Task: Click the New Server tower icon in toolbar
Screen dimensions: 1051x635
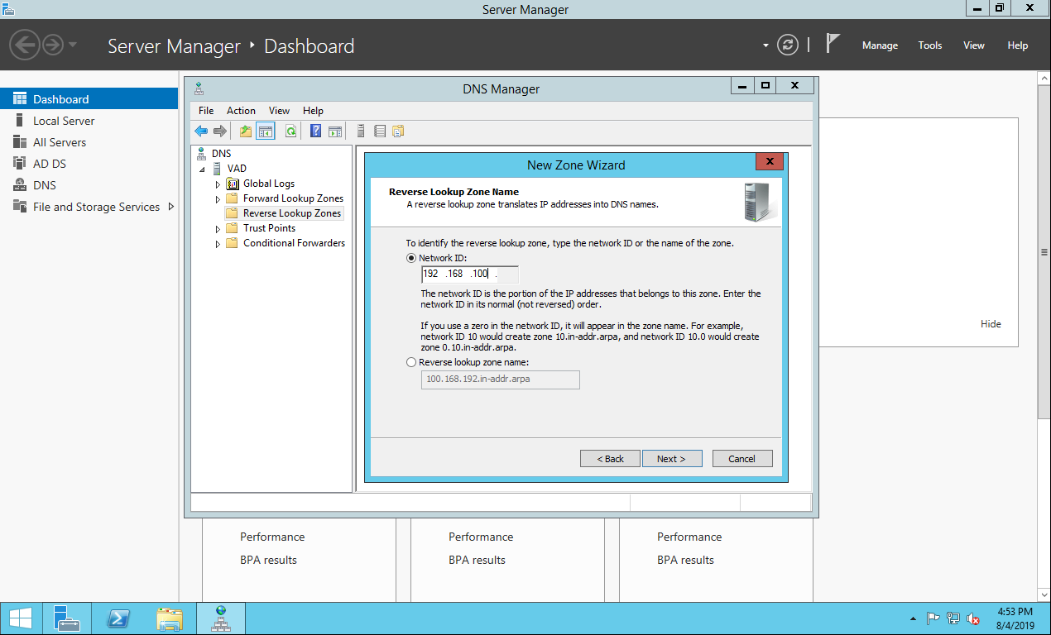Action: point(361,131)
